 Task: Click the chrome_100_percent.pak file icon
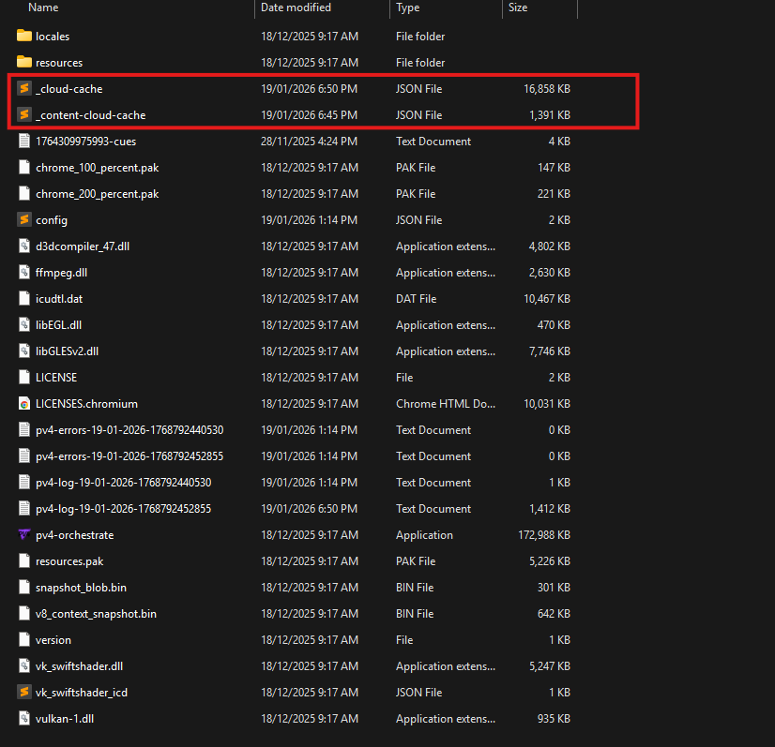pos(24,167)
